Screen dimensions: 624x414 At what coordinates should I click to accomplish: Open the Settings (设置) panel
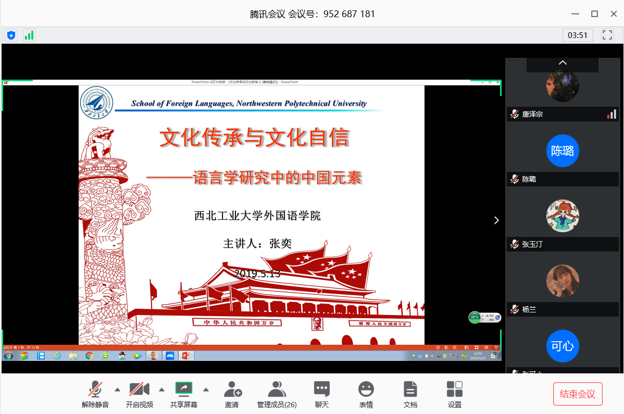pyautogui.click(x=455, y=394)
